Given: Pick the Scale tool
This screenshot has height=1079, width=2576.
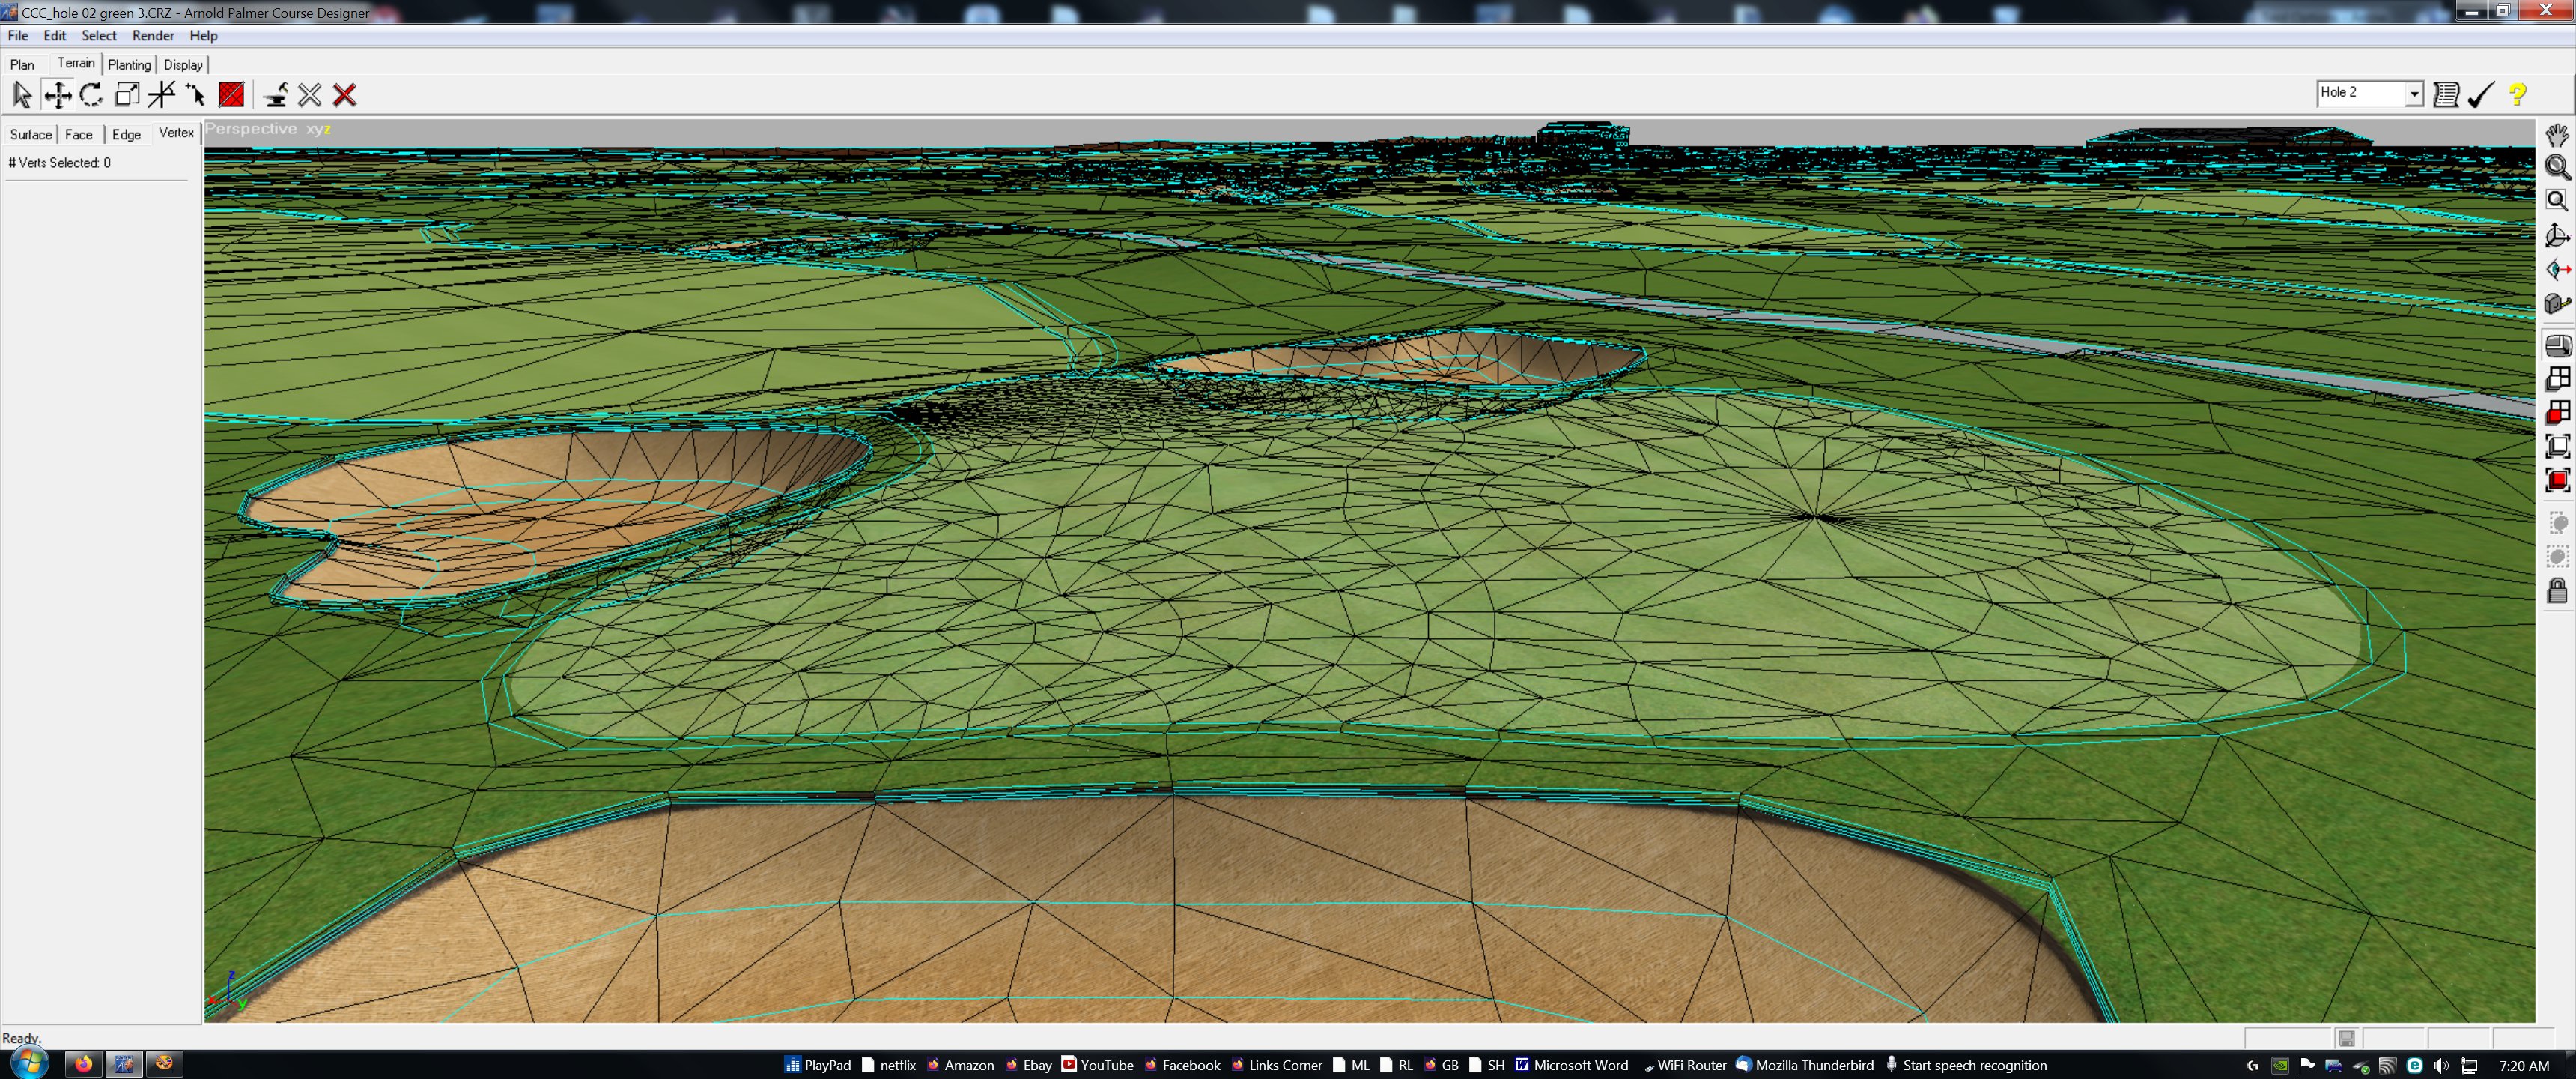Looking at the screenshot, I should pyautogui.click(x=127, y=95).
